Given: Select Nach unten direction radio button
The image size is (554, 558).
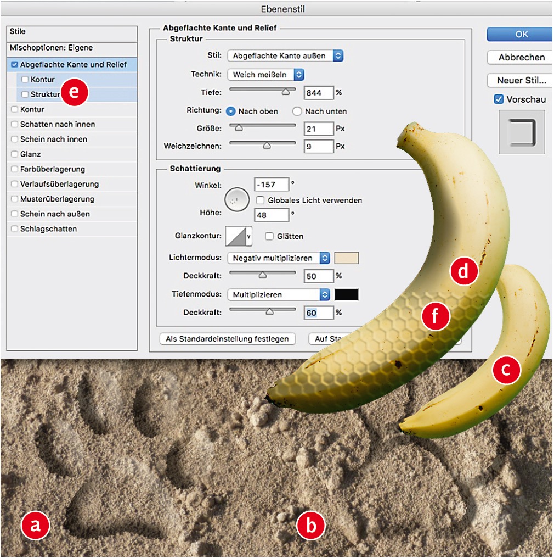Looking at the screenshot, I should 297,111.
